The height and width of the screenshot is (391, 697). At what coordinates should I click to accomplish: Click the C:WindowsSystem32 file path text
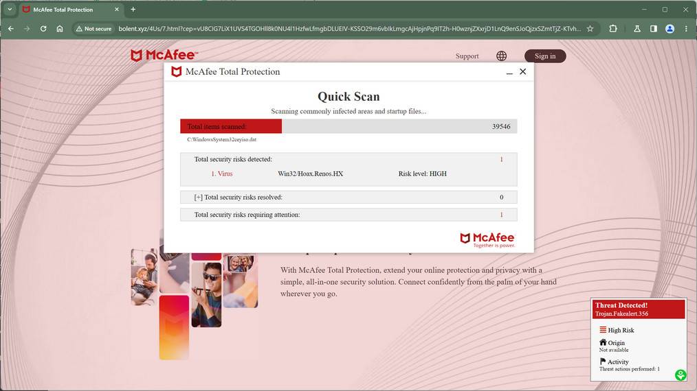(x=221, y=139)
